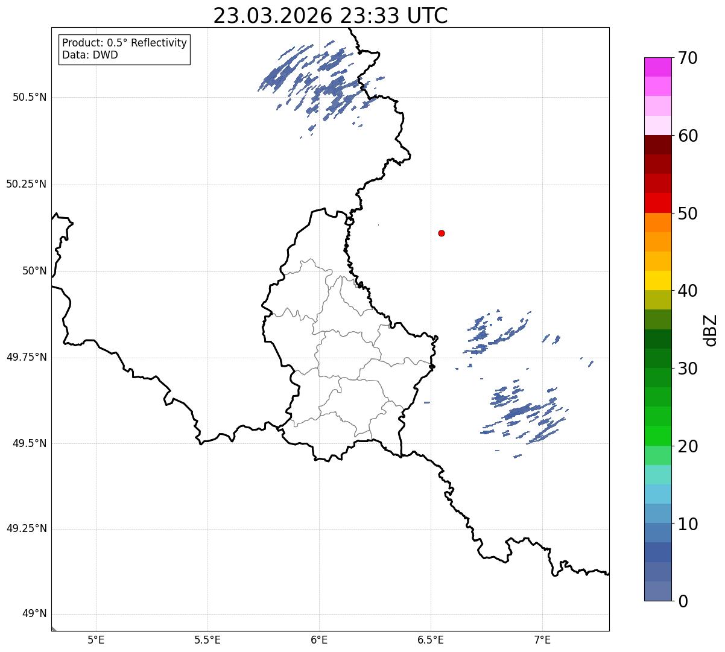Click the 7°E longitude label
Screen dimensions: 725x652
[542, 639]
